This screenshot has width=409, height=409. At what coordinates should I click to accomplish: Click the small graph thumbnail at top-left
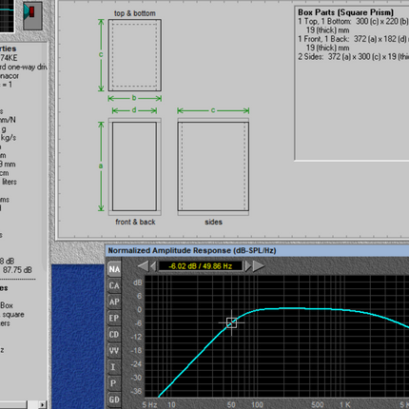click(x=7, y=16)
